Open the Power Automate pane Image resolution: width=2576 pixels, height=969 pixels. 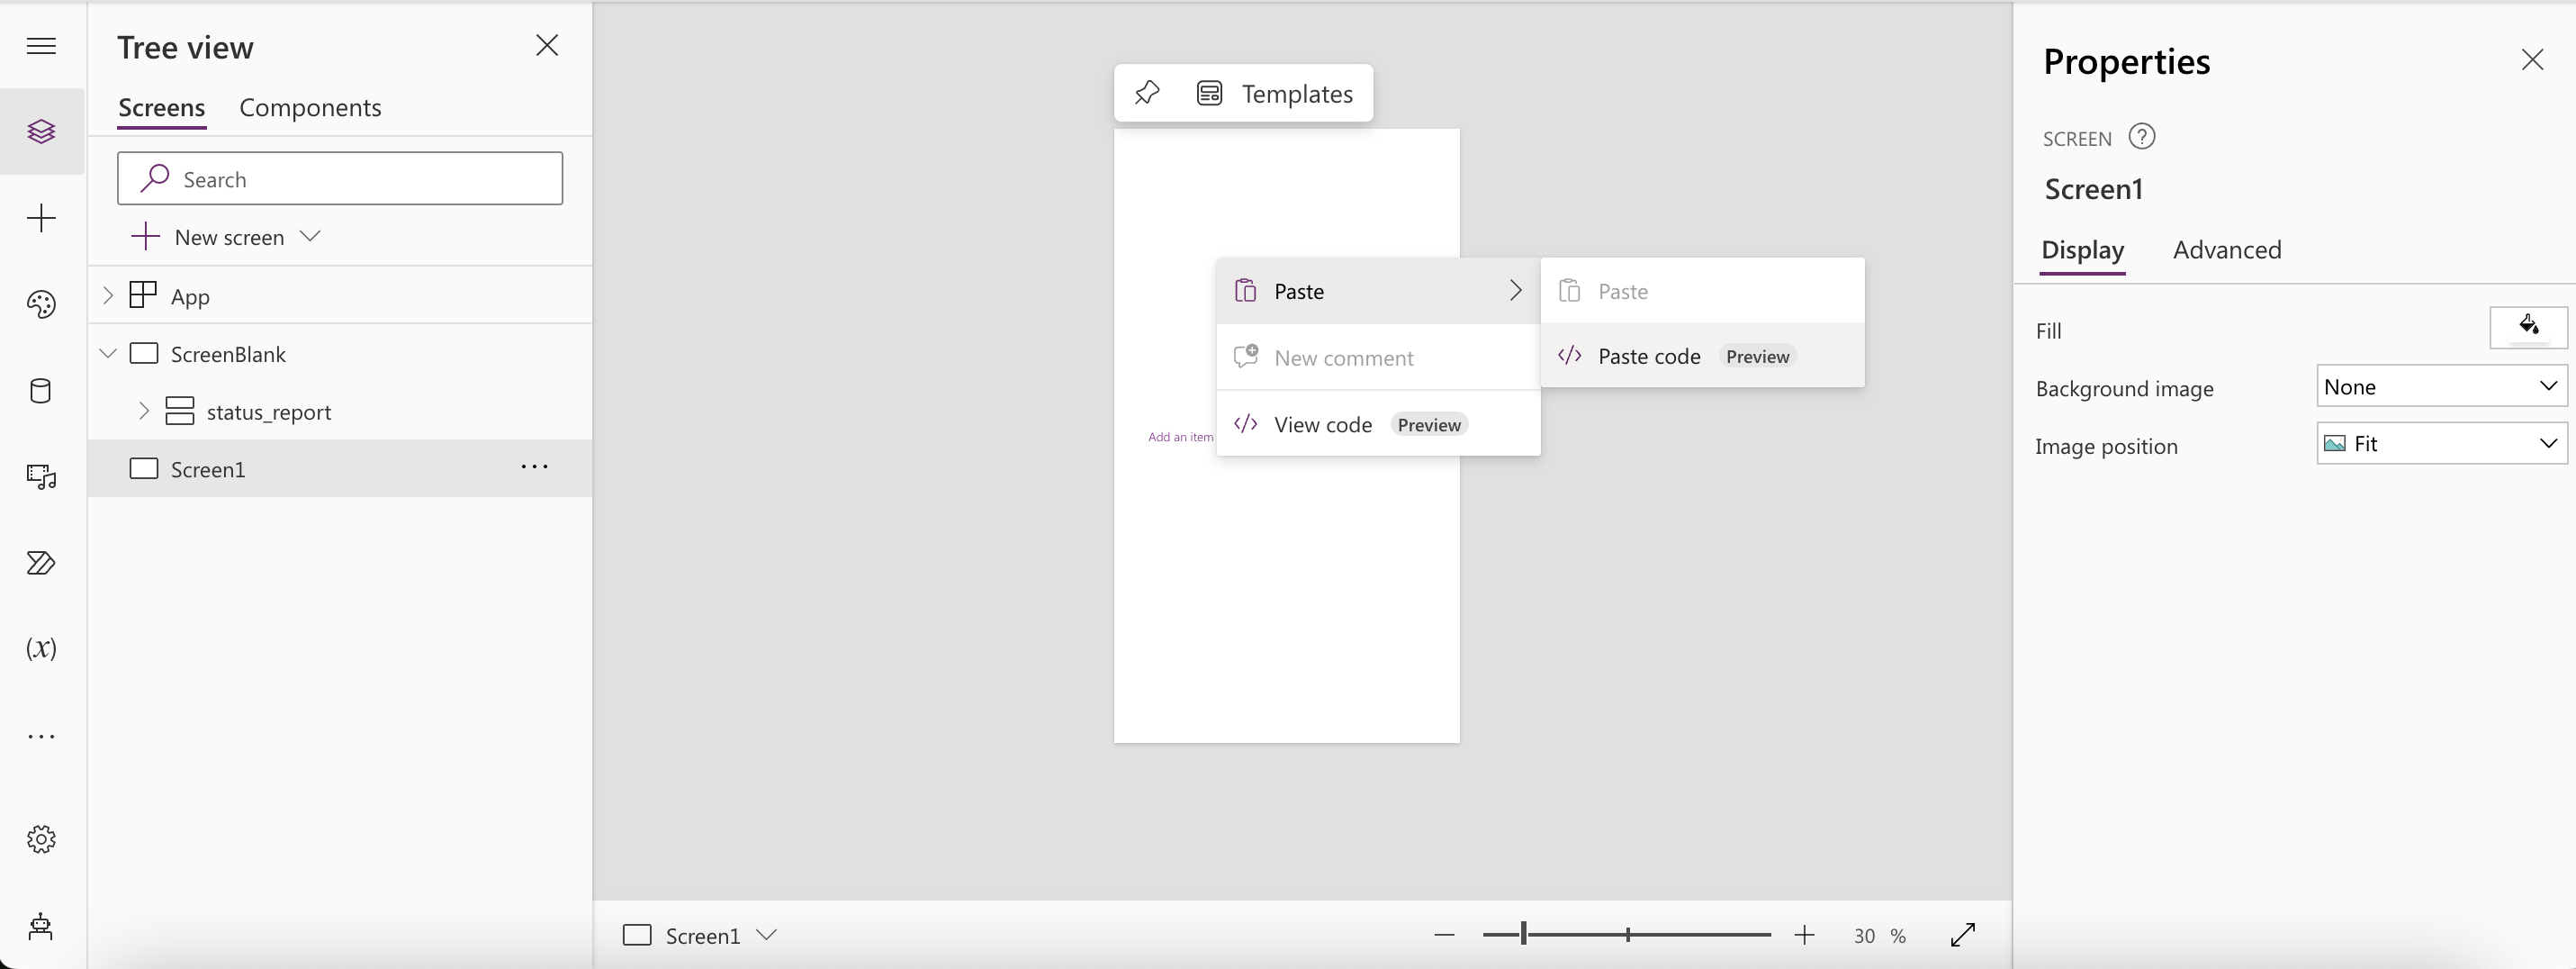41,563
